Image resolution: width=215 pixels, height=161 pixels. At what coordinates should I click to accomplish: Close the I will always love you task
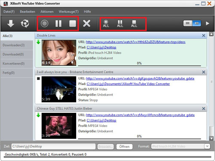(203, 72)
